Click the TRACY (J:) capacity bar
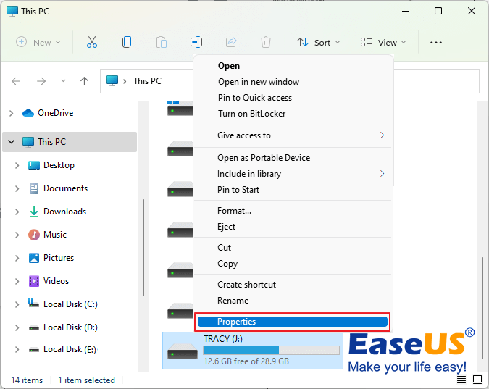Screen dimensions: 489x389 point(272,351)
